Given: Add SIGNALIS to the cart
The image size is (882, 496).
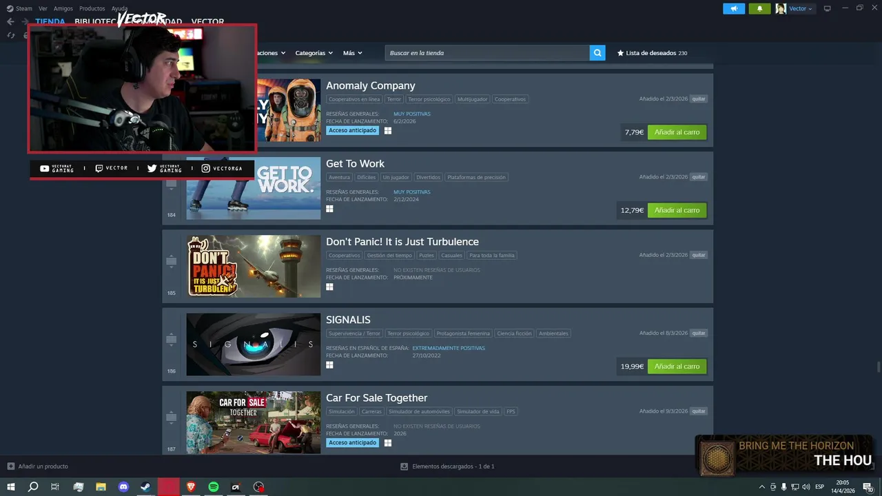Looking at the screenshot, I should [677, 366].
